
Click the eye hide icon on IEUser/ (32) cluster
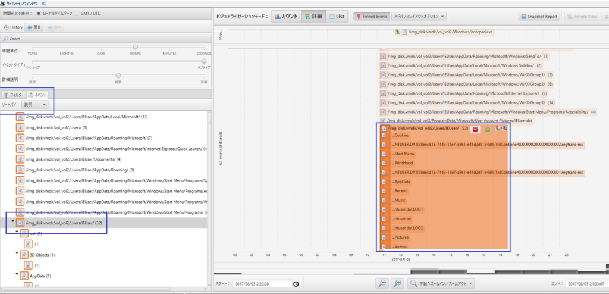504,128
